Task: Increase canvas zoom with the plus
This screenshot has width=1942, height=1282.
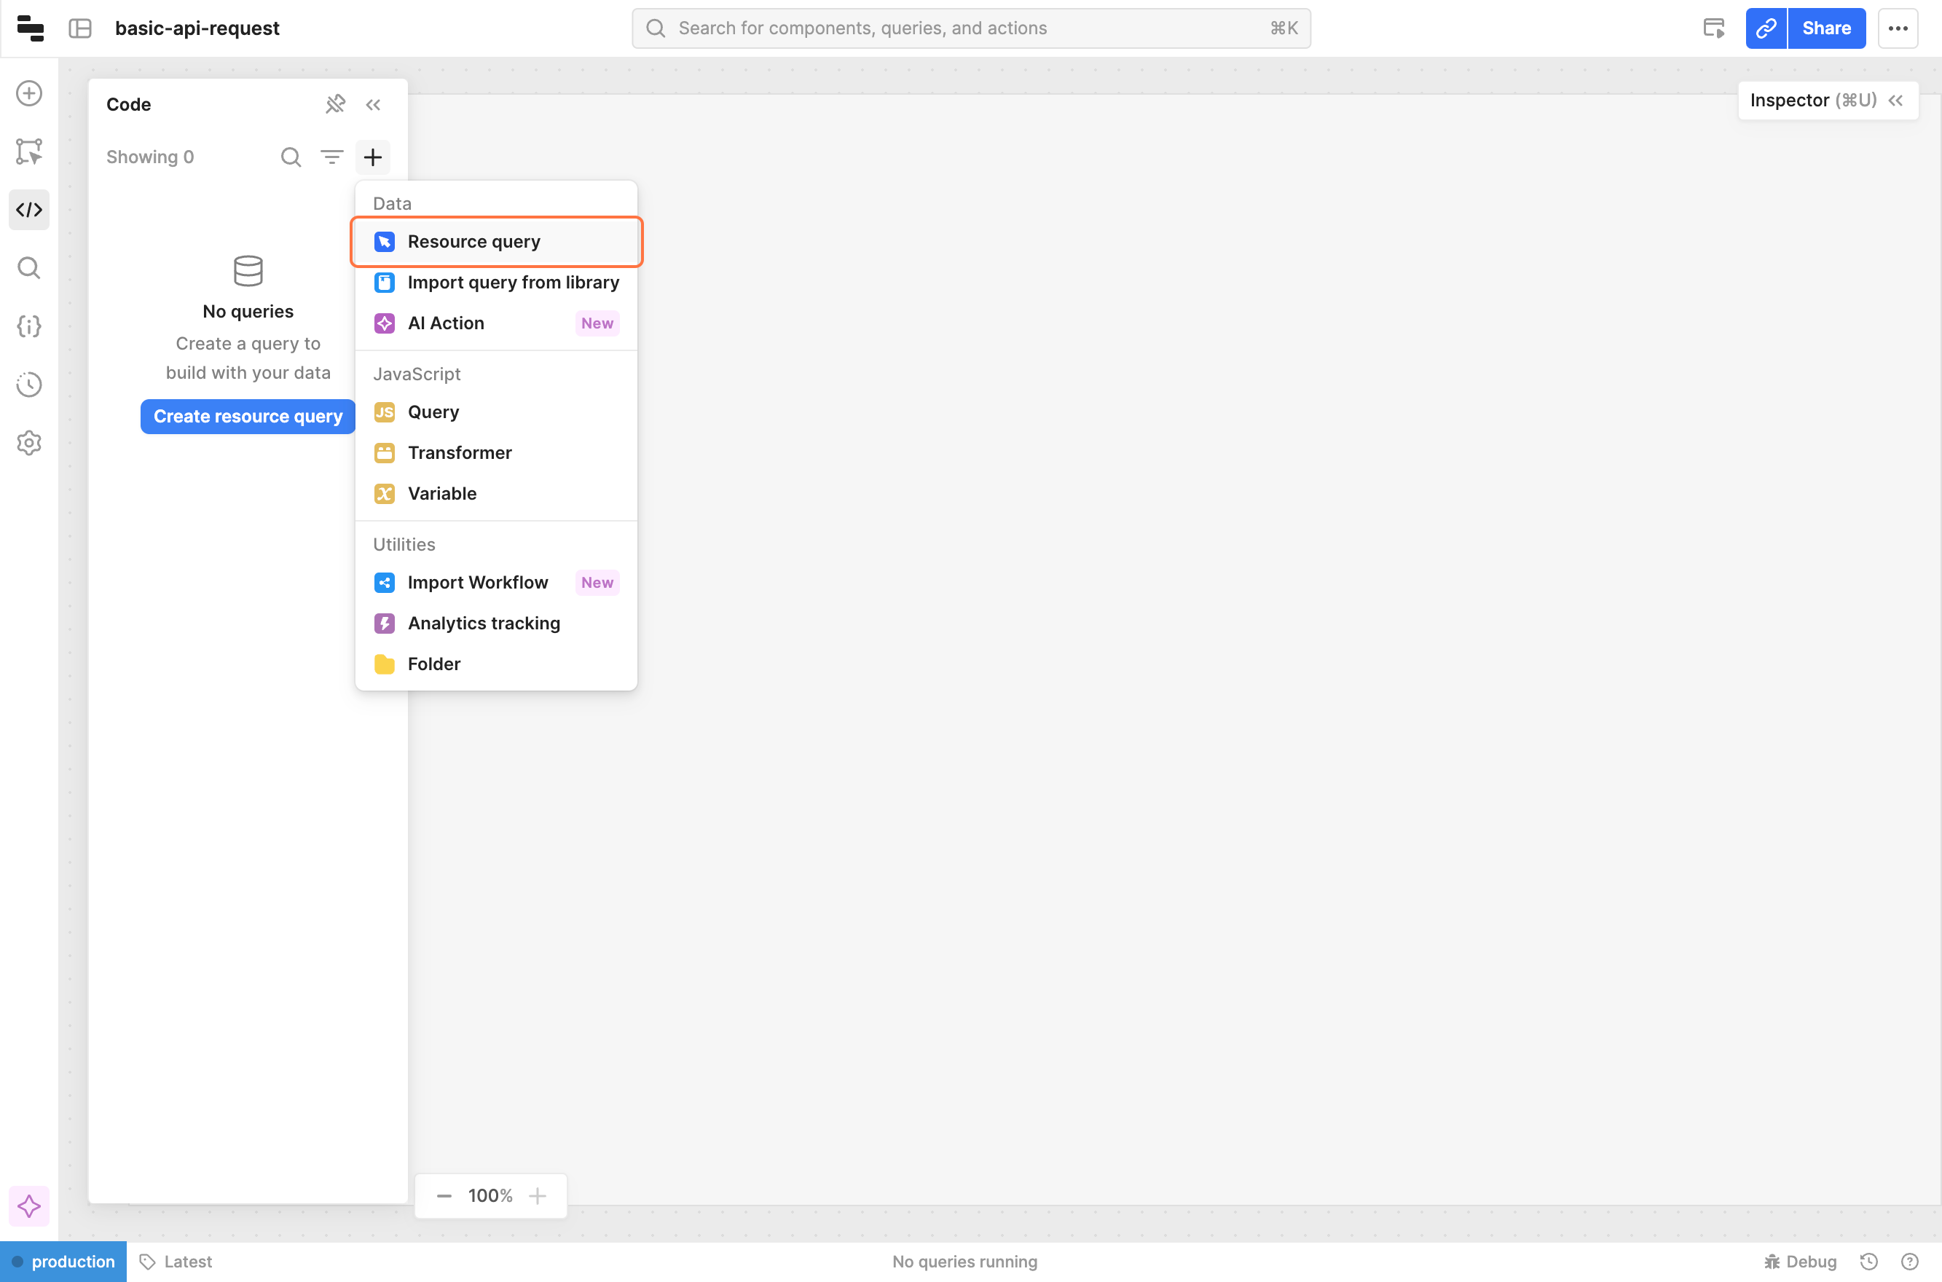Action: [x=538, y=1195]
